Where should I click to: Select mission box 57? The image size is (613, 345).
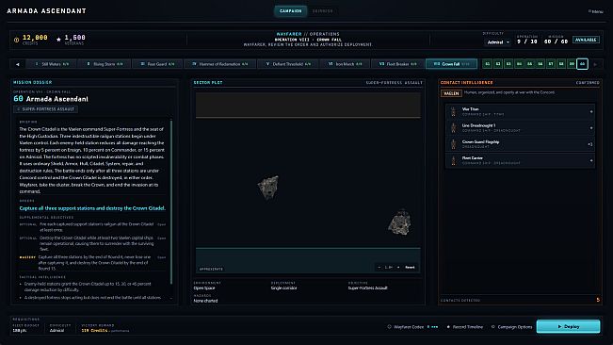click(551, 64)
